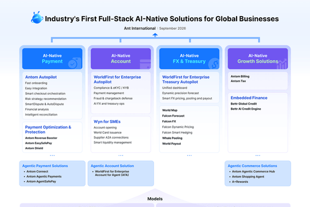The image size is (310, 207).
Task: Expand the ellipsis under the Account column
Action: pyautogui.click(x=121, y=155)
